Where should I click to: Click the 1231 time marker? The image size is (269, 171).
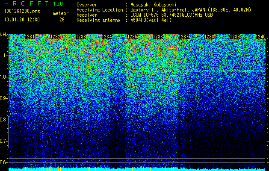[x=30, y=37]
